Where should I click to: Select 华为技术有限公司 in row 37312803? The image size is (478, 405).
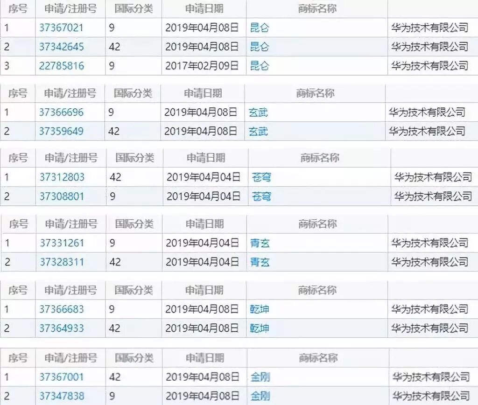coord(433,177)
